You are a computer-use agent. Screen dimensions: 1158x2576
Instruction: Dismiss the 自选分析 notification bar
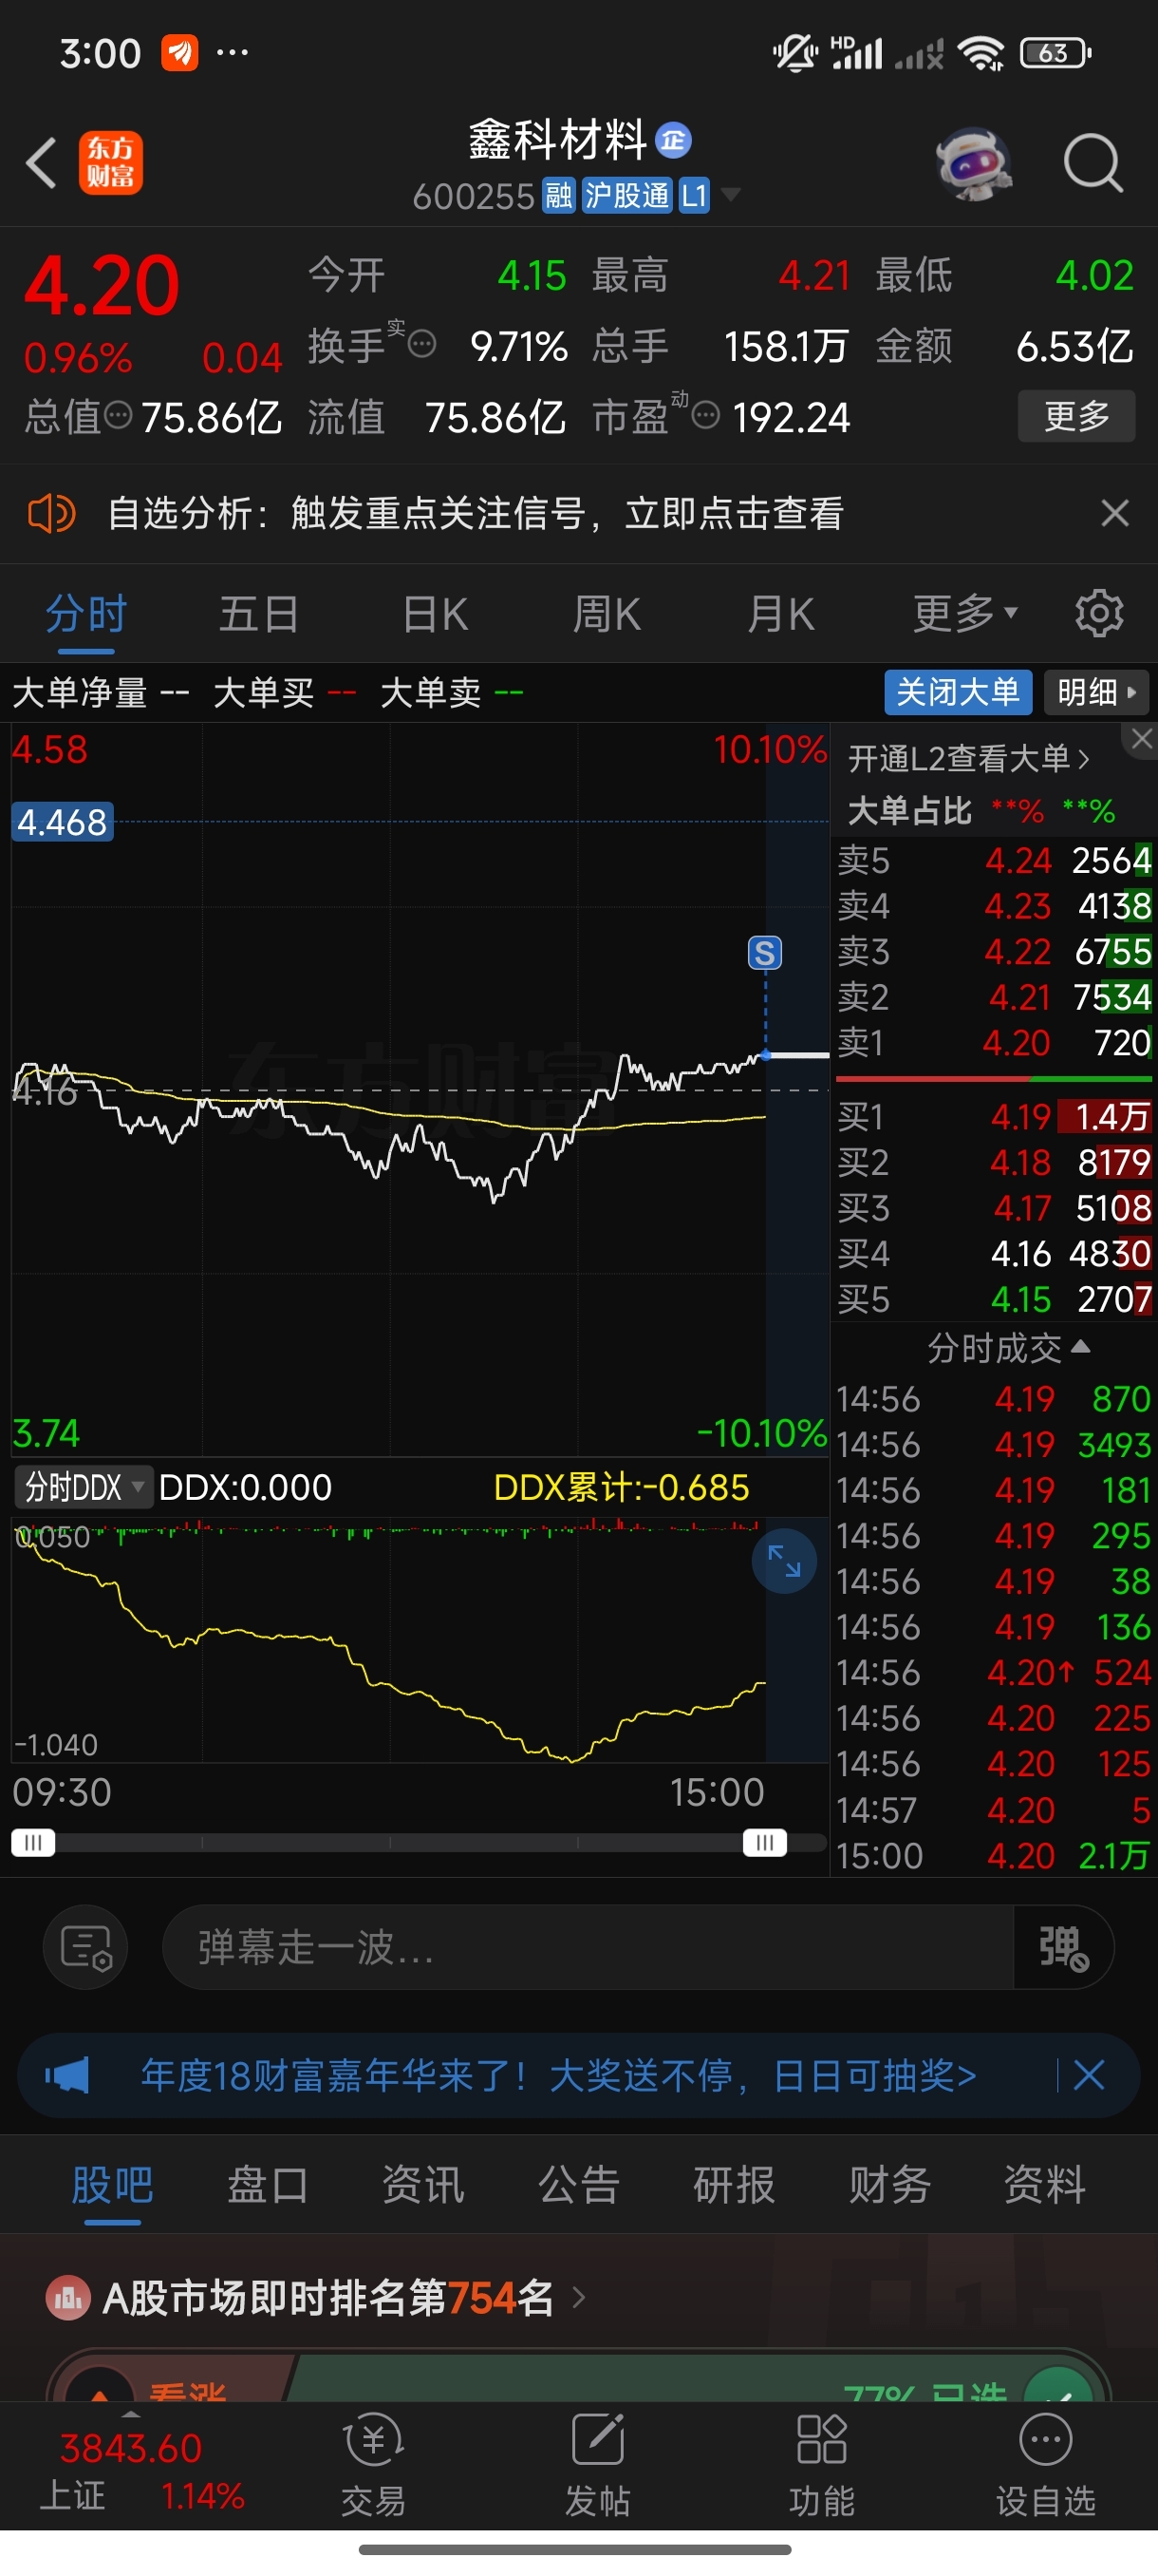point(1115,514)
